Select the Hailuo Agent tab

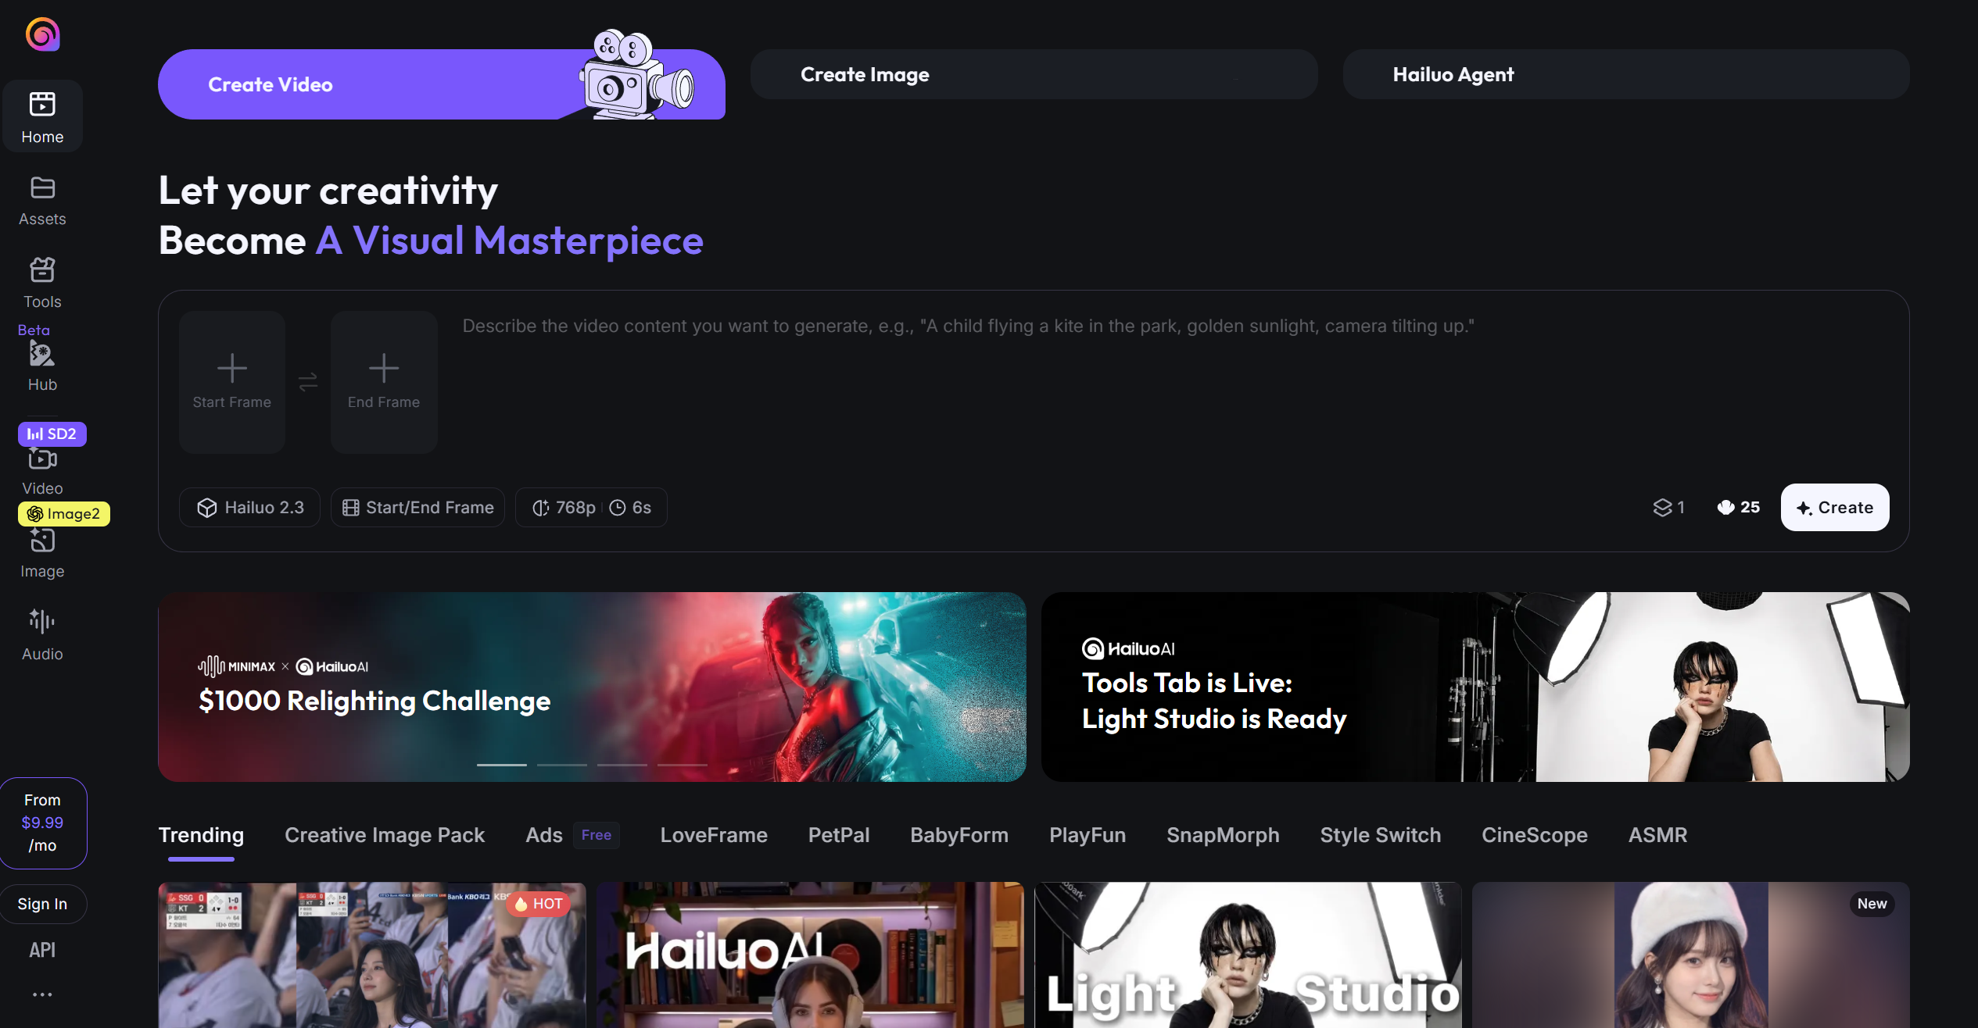point(1626,74)
